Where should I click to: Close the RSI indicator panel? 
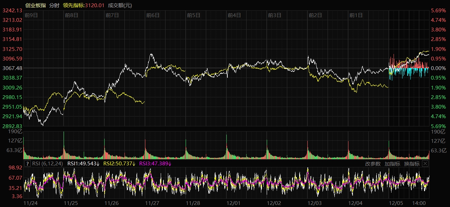[x=425, y=164]
